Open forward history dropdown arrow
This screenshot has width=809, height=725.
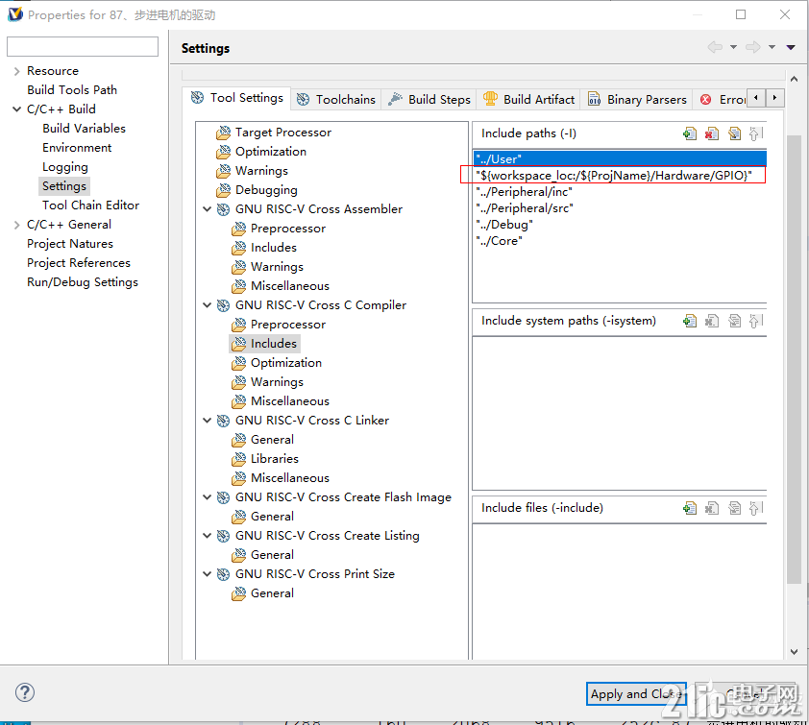[772, 47]
